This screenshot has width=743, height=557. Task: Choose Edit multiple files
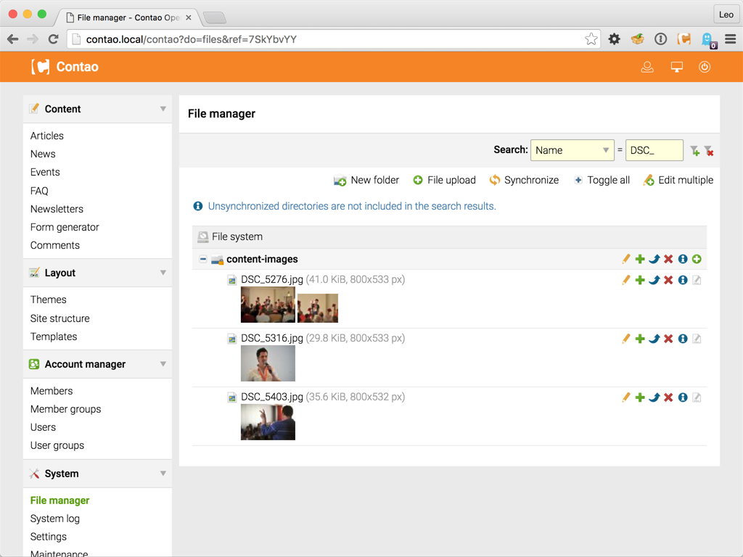pos(678,181)
